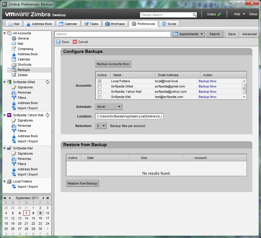Switch to the Mail tab
Image resolution: width=261 pixels, height=238 pixels.
[x=14, y=24]
